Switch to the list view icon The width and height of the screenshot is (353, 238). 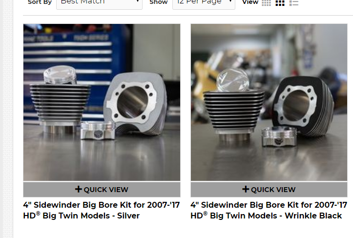(x=294, y=3)
